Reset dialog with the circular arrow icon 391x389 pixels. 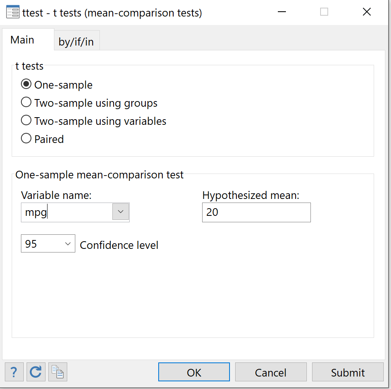(36, 372)
